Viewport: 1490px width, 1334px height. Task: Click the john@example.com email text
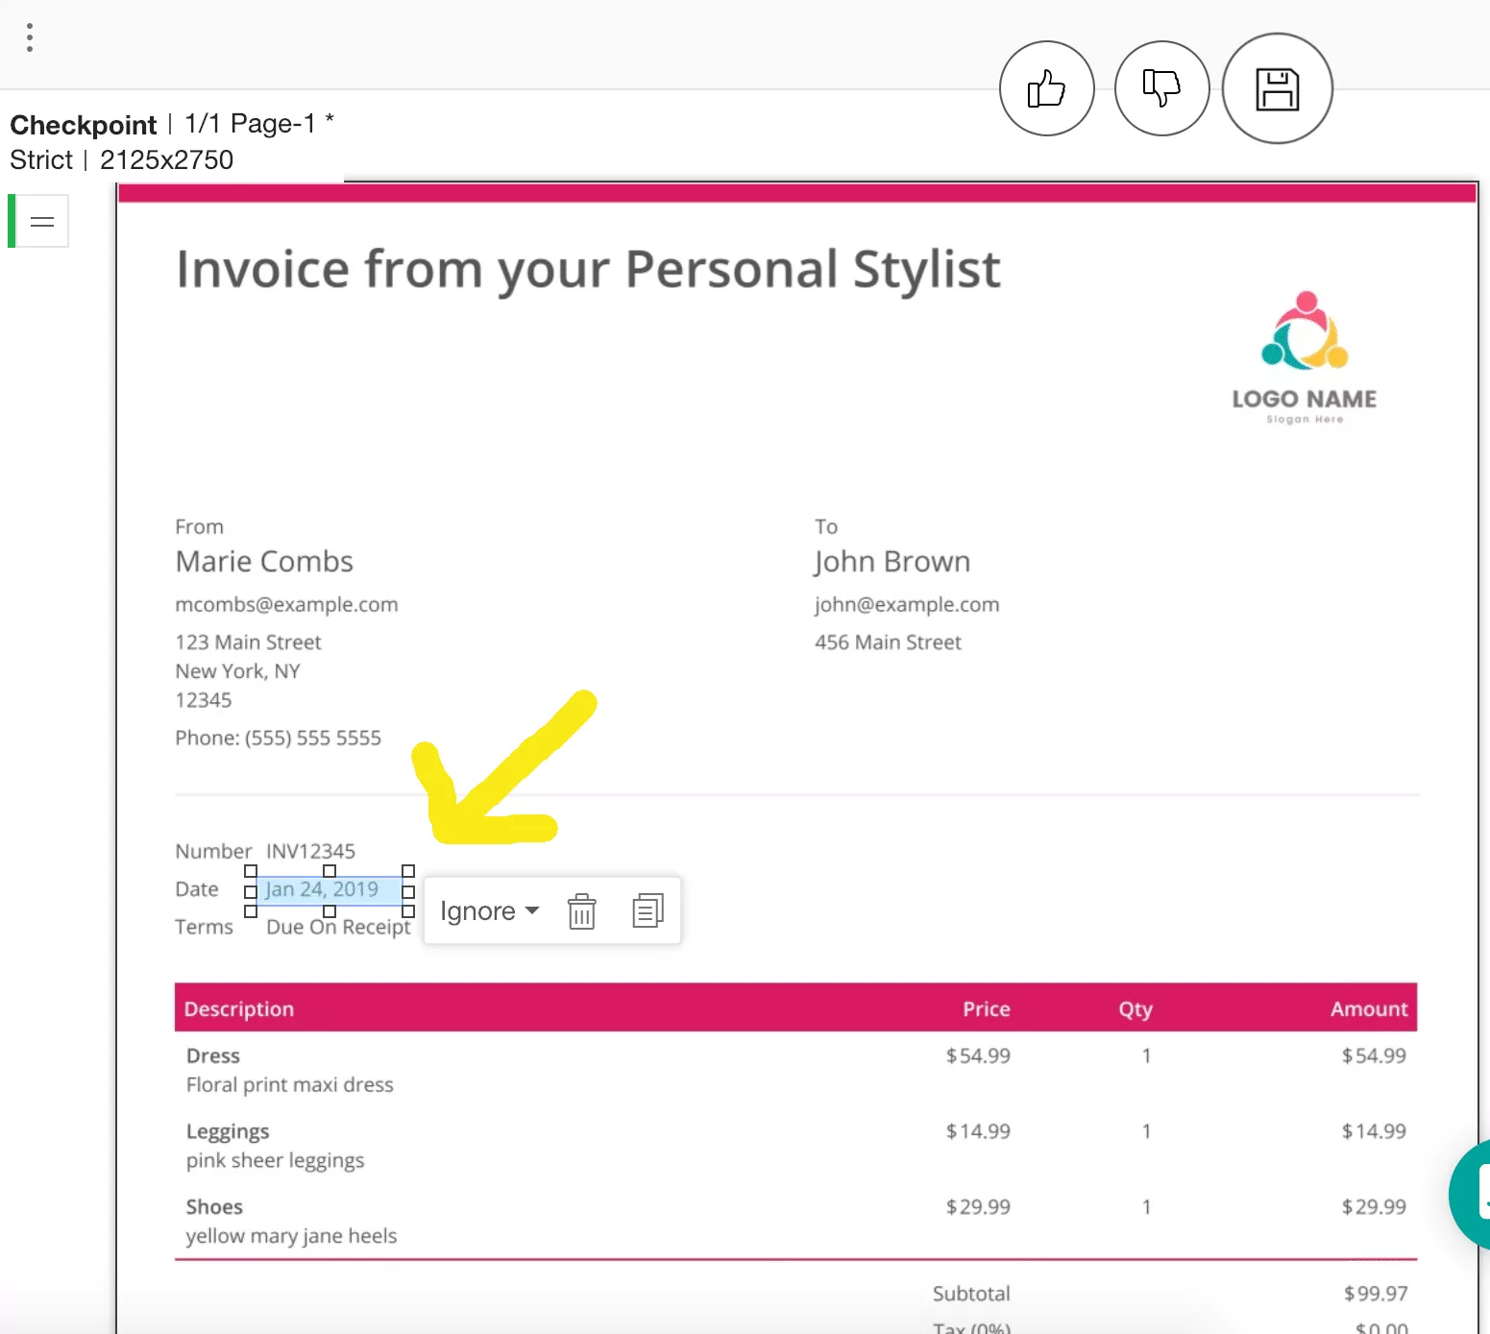click(907, 605)
